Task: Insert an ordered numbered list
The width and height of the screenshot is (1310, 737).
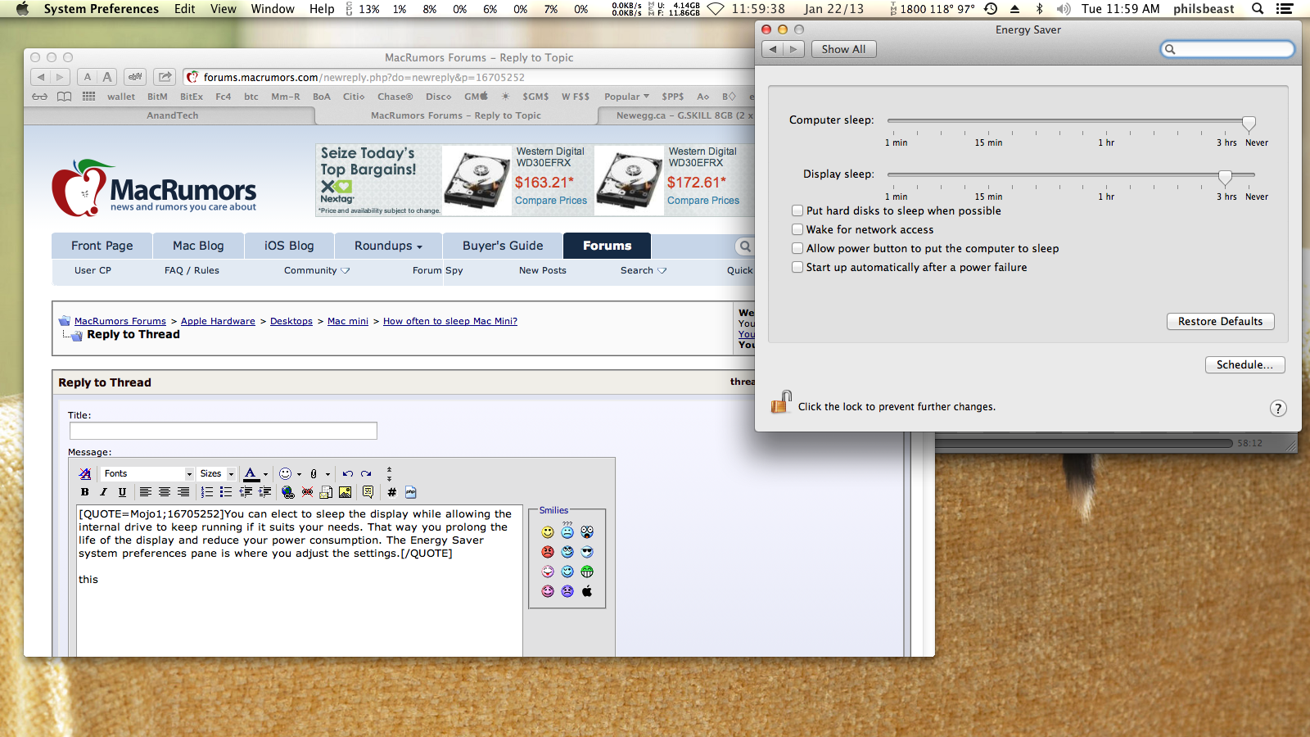Action: coord(207,492)
